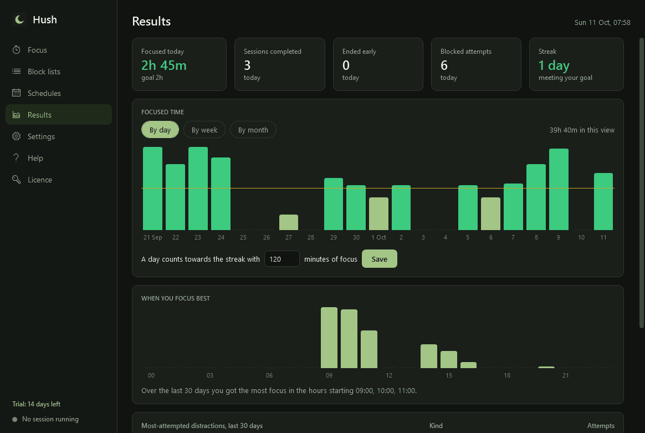Go to Block lists
The height and width of the screenshot is (433, 645).
point(59,72)
